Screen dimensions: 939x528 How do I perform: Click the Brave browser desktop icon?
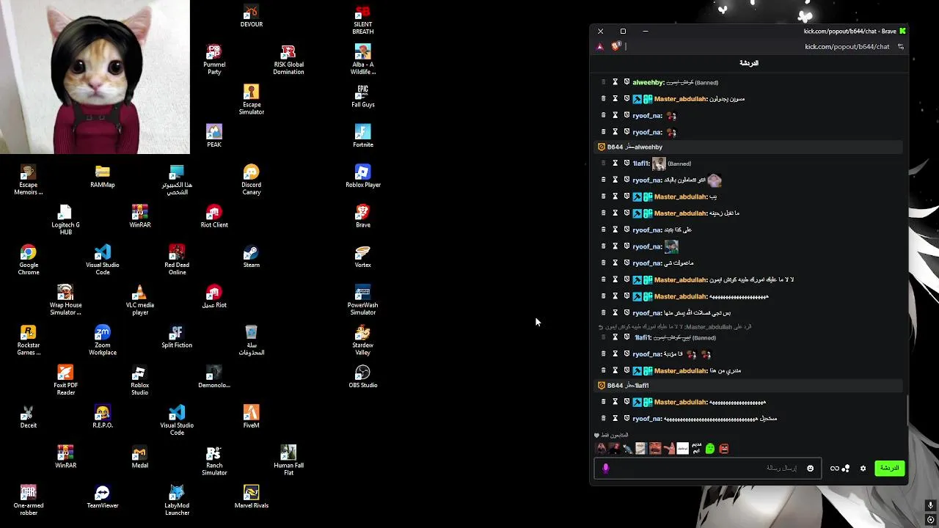[x=362, y=217]
